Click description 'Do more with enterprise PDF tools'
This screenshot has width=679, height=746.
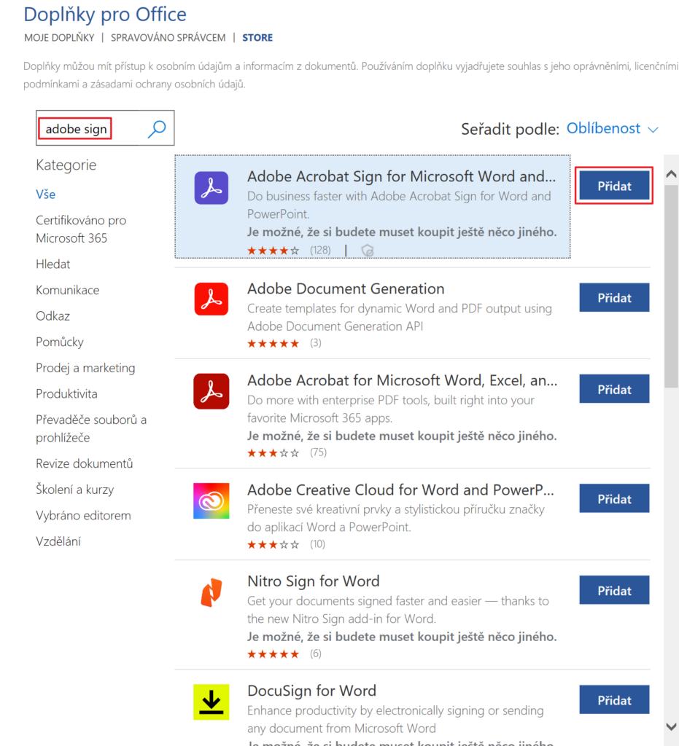point(390,409)
